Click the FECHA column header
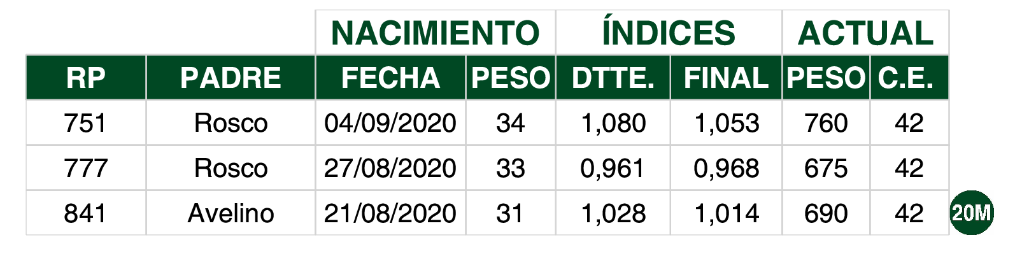1015x263 pixels. pyautogui.click(x=390, y=78)
